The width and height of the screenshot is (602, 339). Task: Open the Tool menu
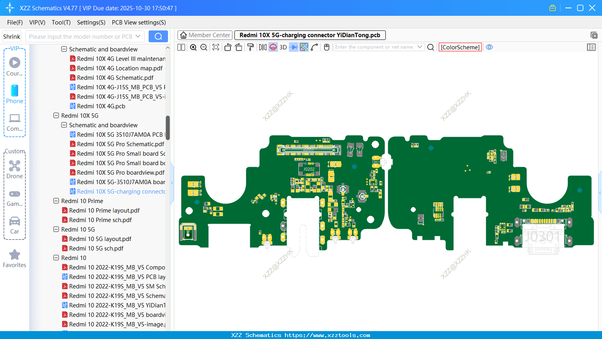pos(61,23)
